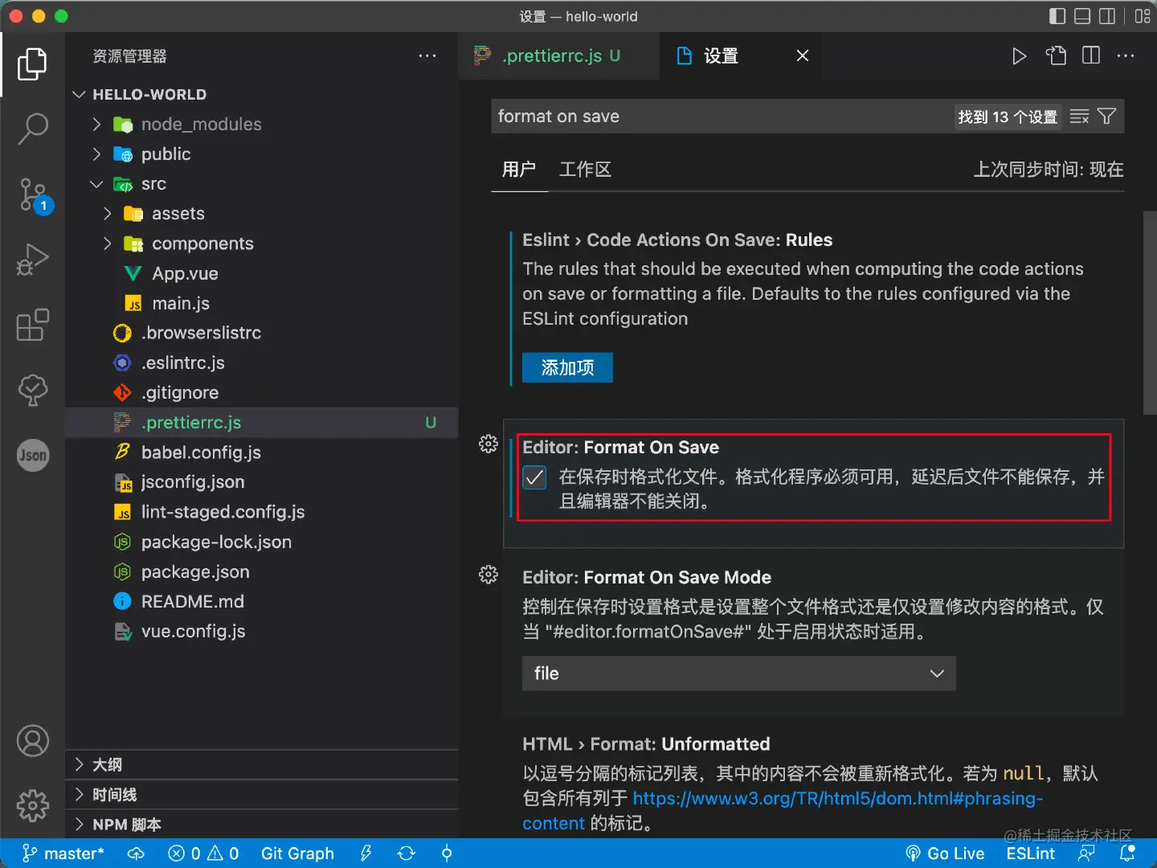Open Explorer more actions ellipsis
The image size is (1157, 868).
pyautogui.click(x=427, y=56)
